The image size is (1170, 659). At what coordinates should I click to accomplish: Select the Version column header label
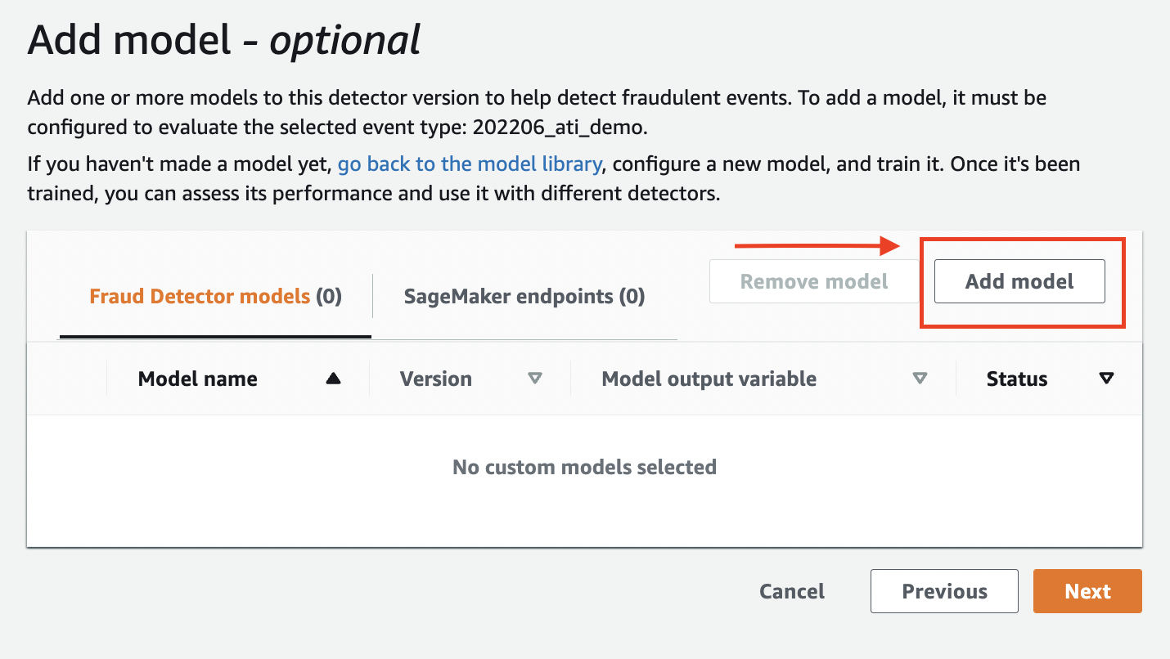tap(435, 379)
